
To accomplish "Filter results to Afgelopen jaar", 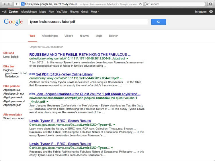I will point(12,105).
